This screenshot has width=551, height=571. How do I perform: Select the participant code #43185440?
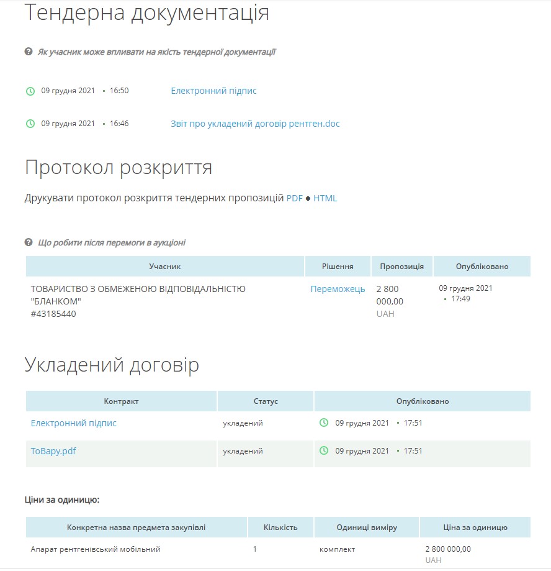(x=53, y=314)
